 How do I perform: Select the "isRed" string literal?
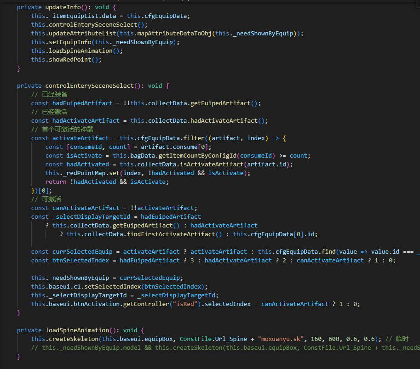pyautogui.click(x=185, y=304)
